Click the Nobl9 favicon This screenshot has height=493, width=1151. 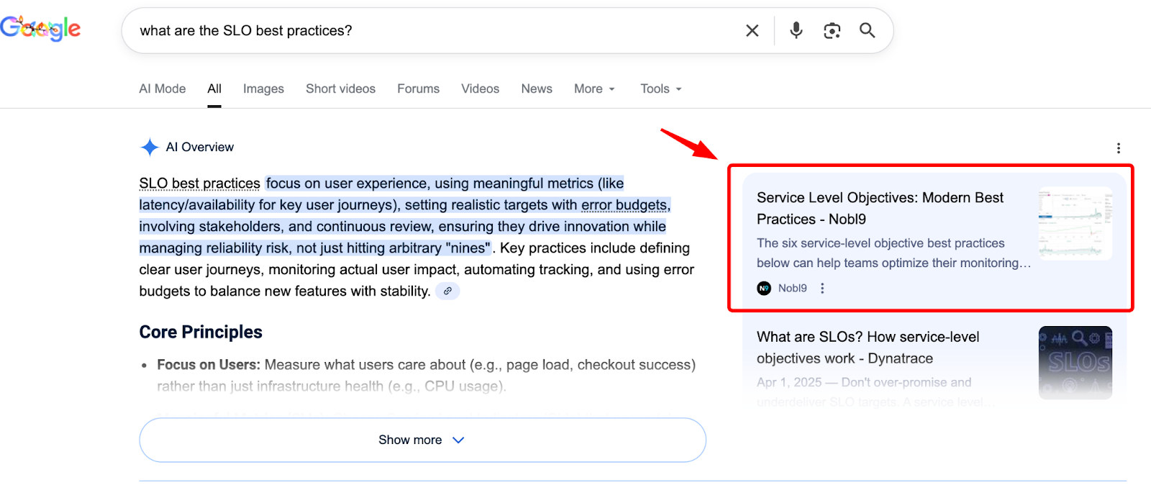tap(764, 288)
